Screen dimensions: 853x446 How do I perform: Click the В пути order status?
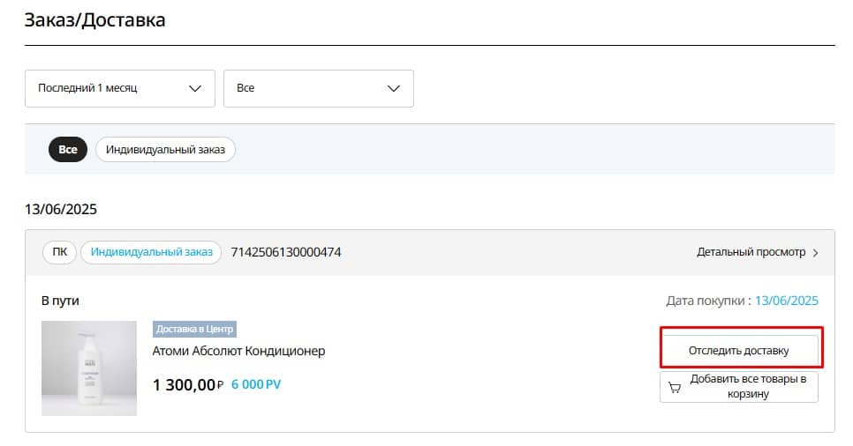tap(60, 301)
